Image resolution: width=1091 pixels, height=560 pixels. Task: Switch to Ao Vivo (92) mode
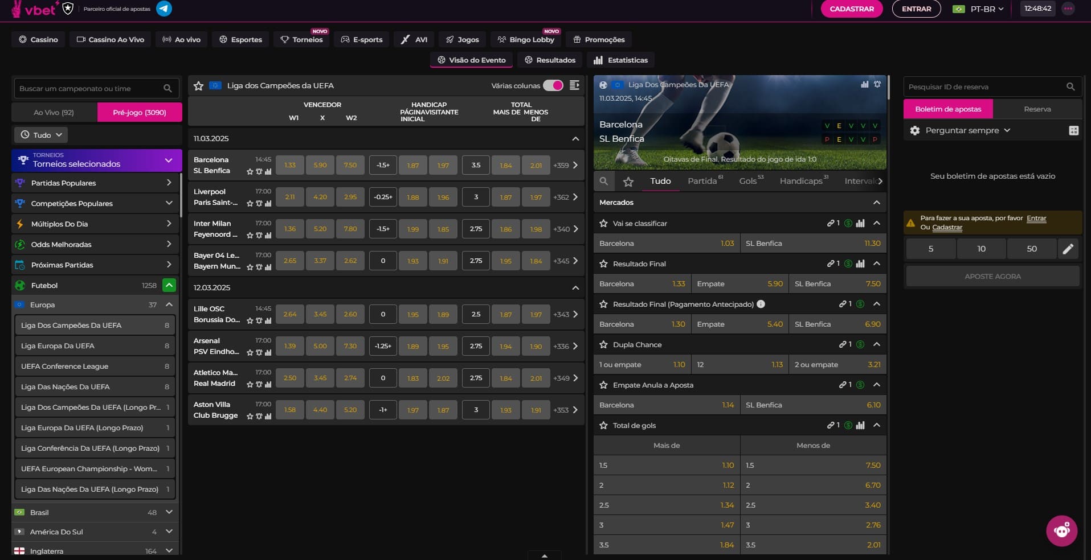(x=54, y=112)
